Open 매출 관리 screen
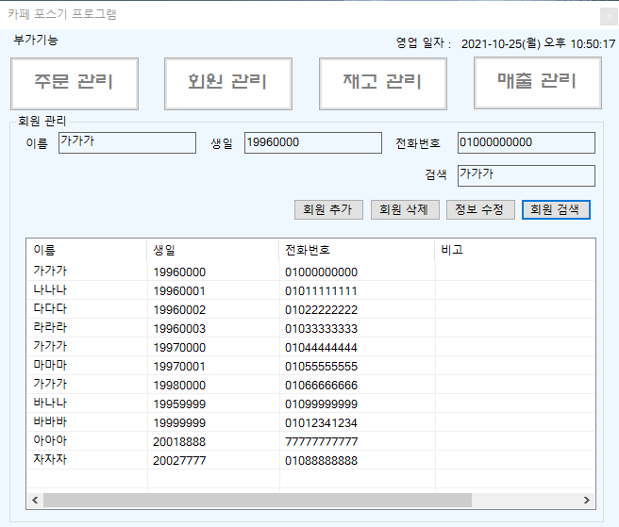 [x=538, y=83]
